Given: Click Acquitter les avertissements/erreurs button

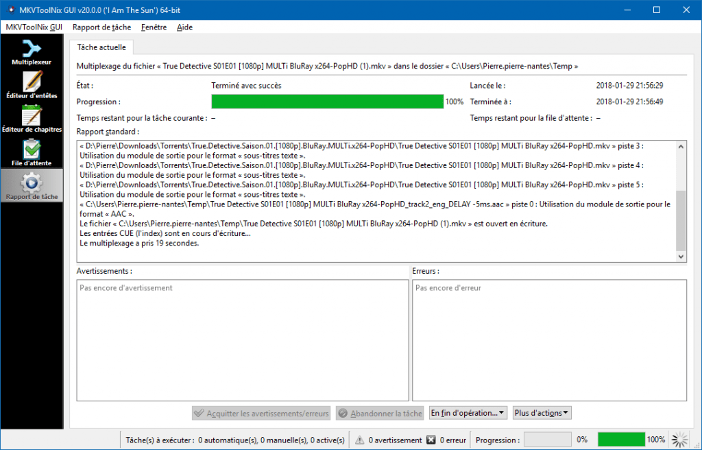Looking at the screenshot, I should [261, 413].
